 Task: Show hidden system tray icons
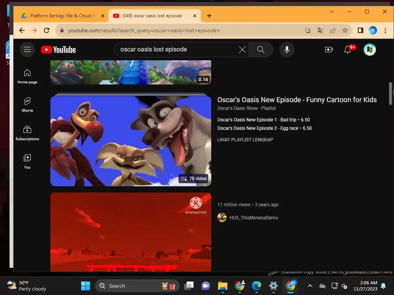pos(310,286)
